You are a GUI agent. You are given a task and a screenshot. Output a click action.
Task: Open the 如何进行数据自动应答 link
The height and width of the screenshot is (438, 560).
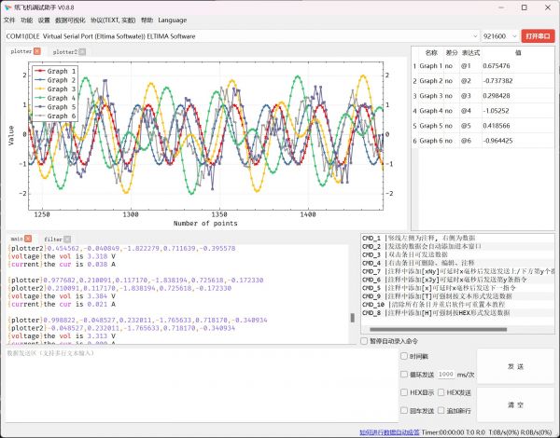[389, 432]
